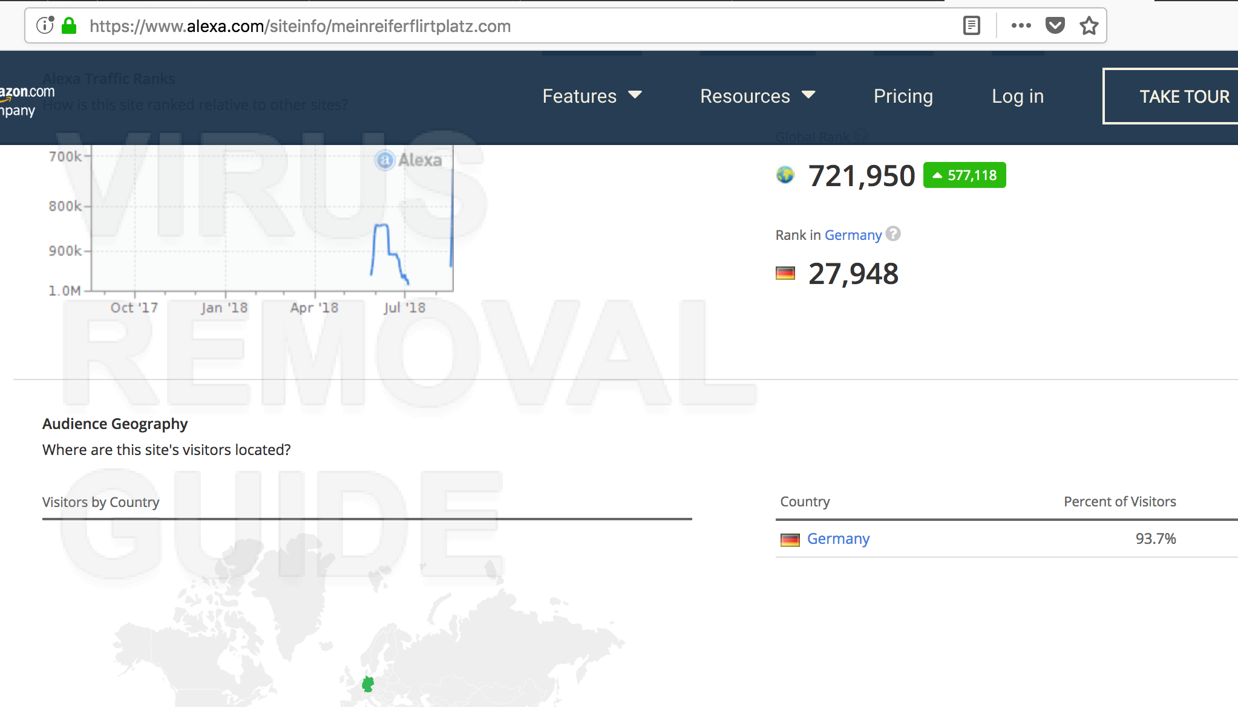Select the Germany rank value 27,948
The image size is (1238, 707).
pyautogui.click(x=853, y=274)
